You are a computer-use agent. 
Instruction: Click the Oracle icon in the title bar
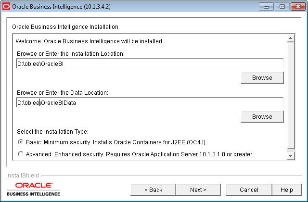(6, 6)
